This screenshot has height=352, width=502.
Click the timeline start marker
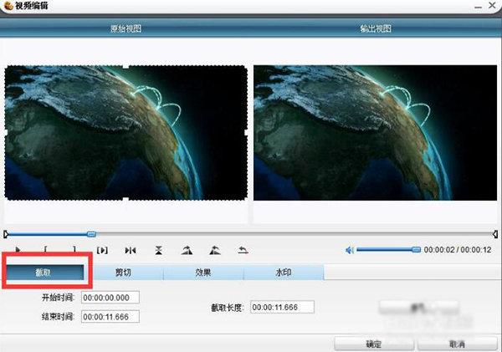pos(6,235)
